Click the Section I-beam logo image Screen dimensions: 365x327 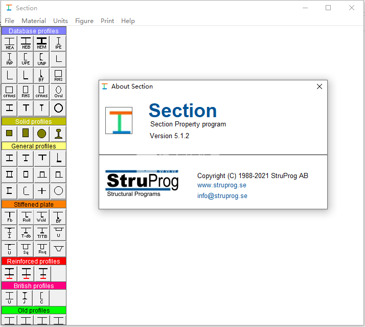(x=119, y=120)
